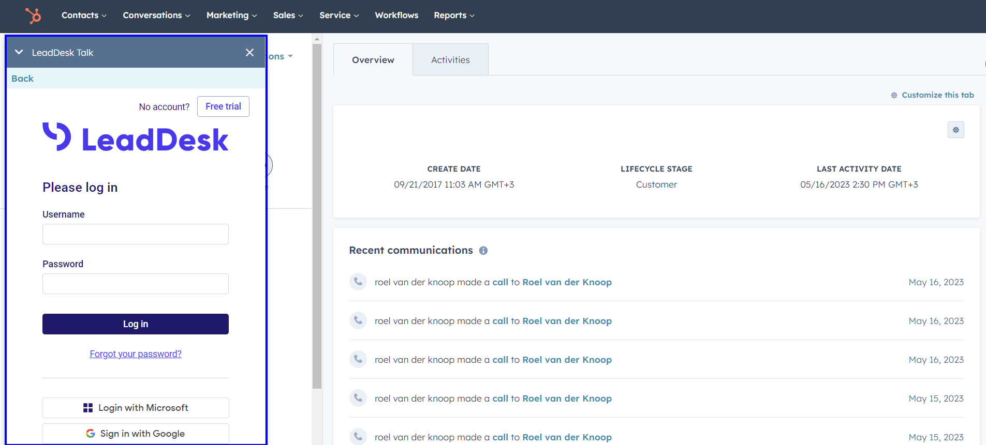Click phone icon of first May 15 call
Image resolution: width=986 pixels, height=445 pixels.
point(358,398)
